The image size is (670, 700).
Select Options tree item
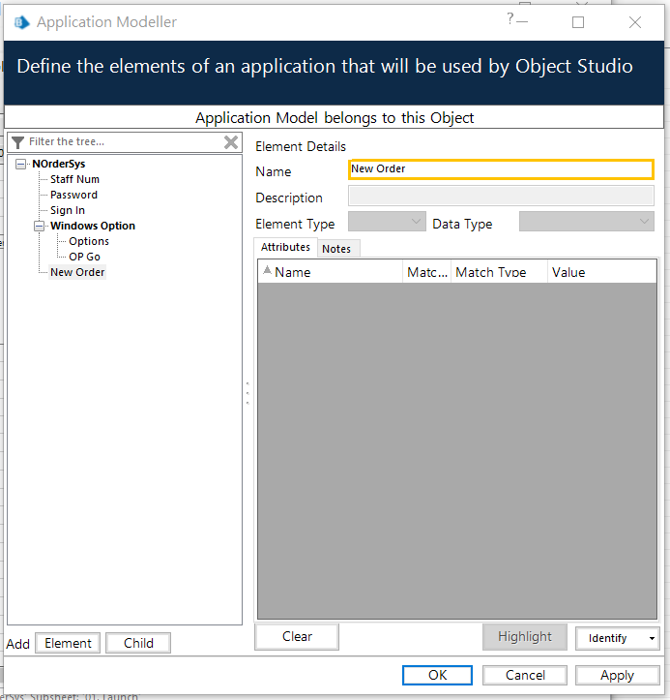89,241
